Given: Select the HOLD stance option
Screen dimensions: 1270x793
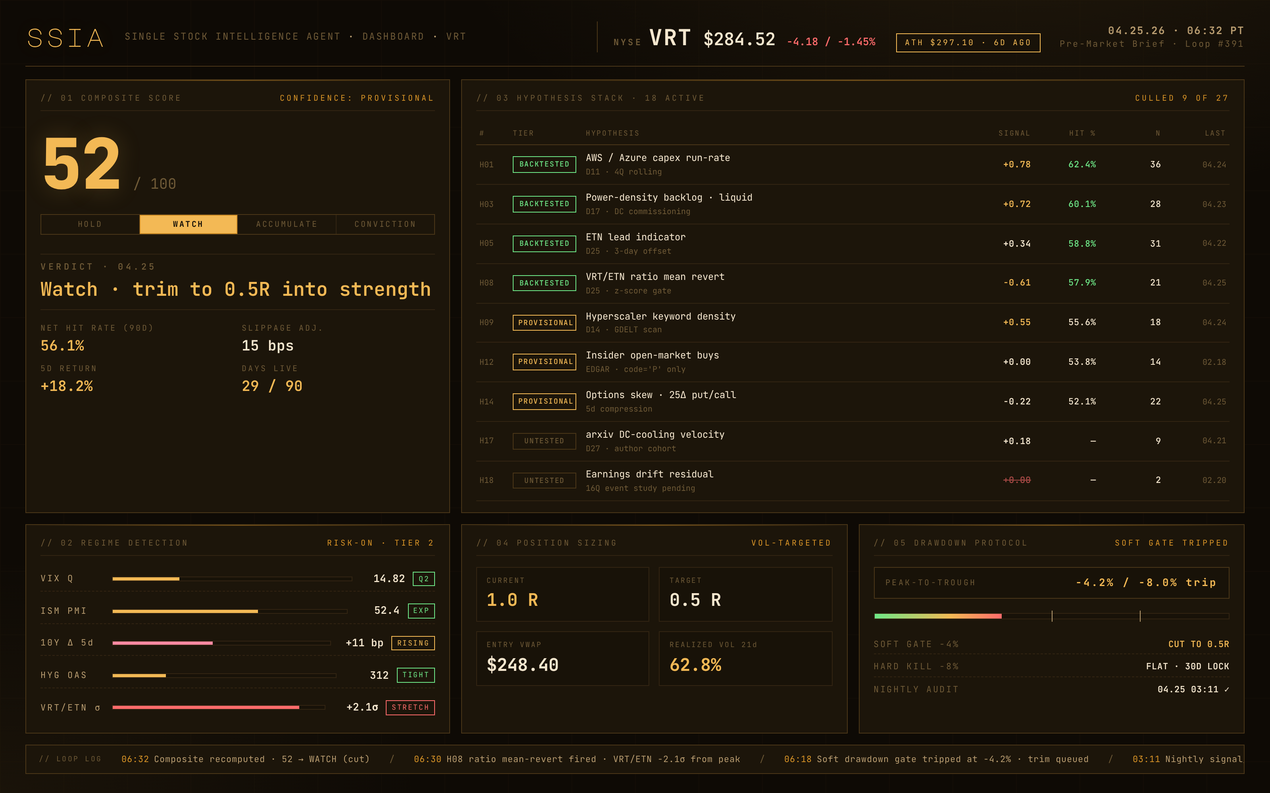Looking at the screenshot, I should 89,224.
